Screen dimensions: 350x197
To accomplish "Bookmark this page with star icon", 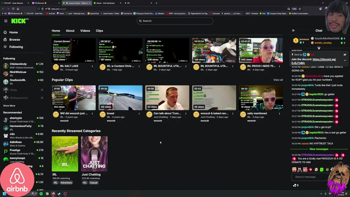I will pos(300,9).
